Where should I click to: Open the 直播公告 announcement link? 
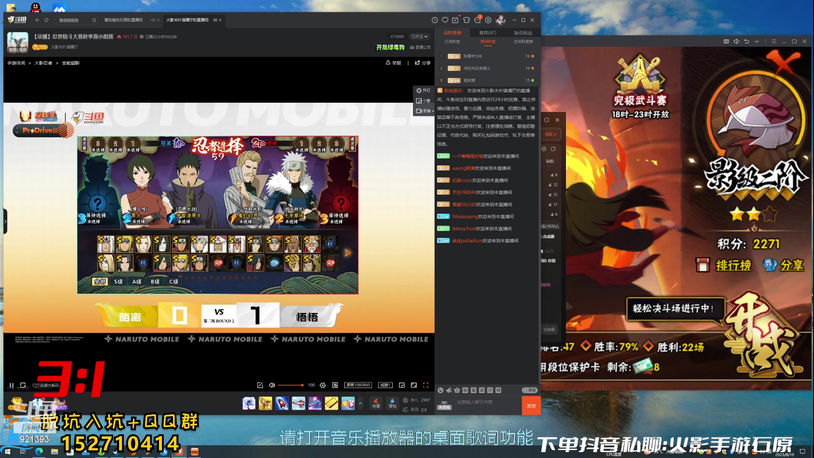point(420,47)
